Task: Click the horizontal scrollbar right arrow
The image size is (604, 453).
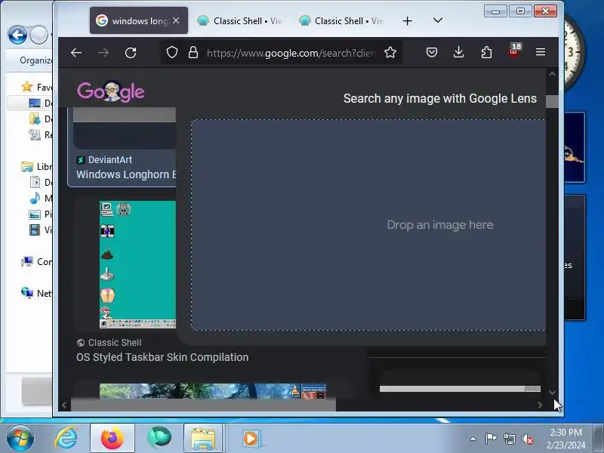Action: tap(540, 405)
